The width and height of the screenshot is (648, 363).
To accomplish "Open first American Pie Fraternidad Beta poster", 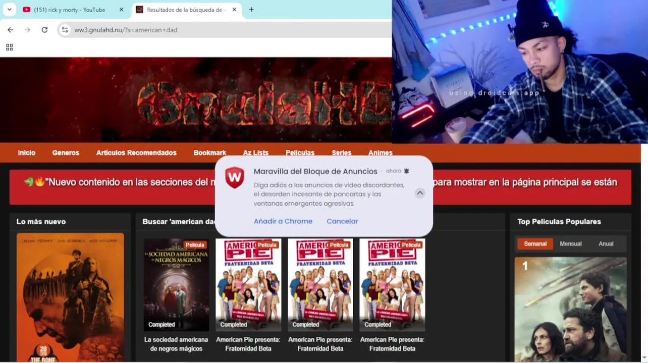I will pyautogui.click(x=248, y=285).
